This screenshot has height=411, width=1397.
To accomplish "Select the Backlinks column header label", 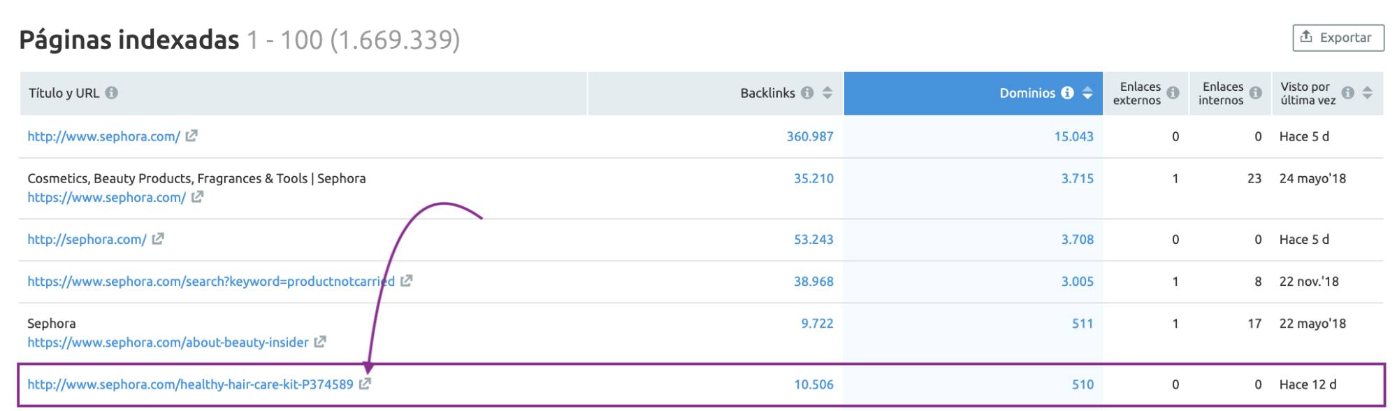I will [767, 92].
